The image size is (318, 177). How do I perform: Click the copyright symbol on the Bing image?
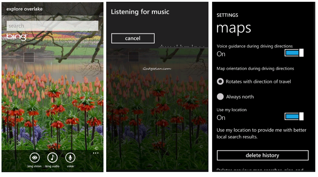pyautogui.click(x=97, y=148)
